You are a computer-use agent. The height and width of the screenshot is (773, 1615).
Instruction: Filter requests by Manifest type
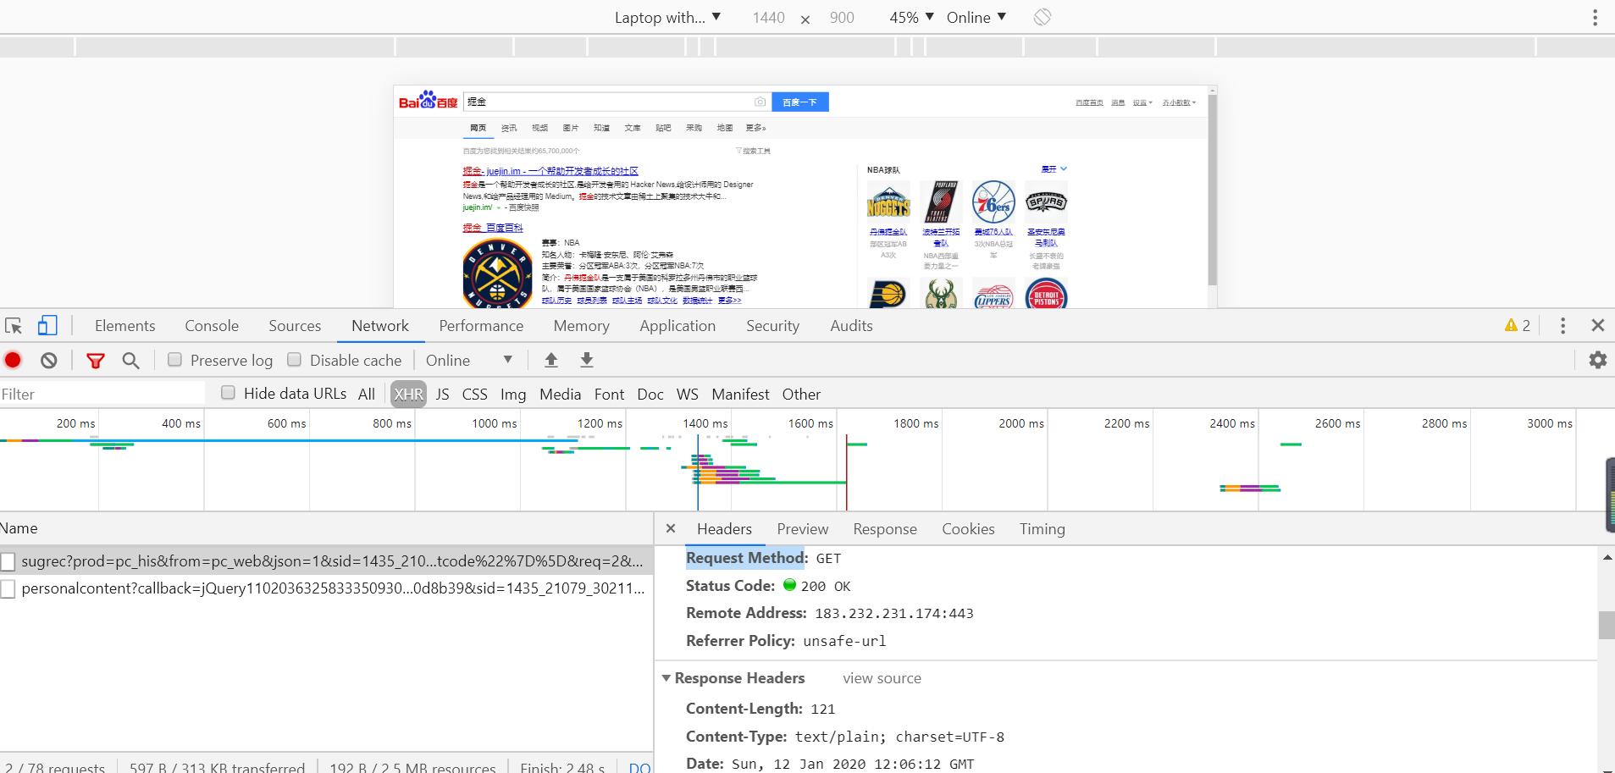tap(740, 394)
